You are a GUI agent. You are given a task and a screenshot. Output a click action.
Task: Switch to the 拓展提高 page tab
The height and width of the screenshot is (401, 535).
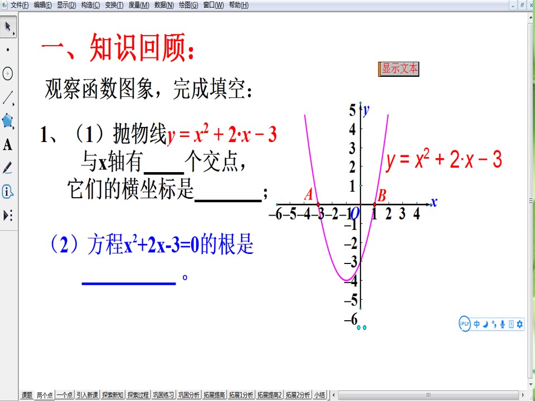point(214,395)
